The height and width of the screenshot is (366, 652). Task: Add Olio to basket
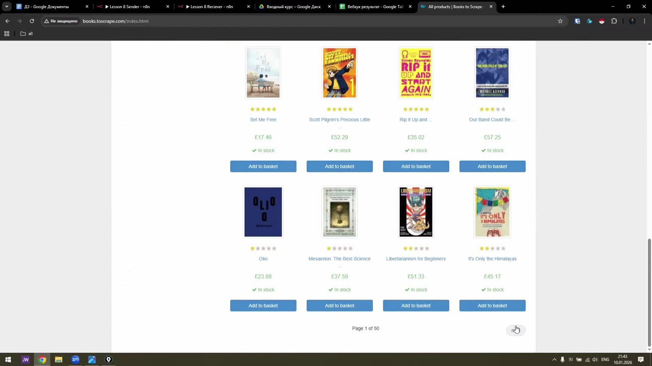click(x=263, y=306)
